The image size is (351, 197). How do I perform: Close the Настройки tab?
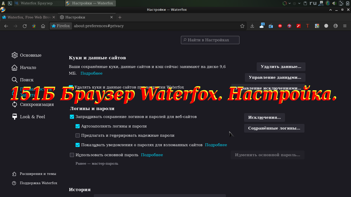[112, 17]
